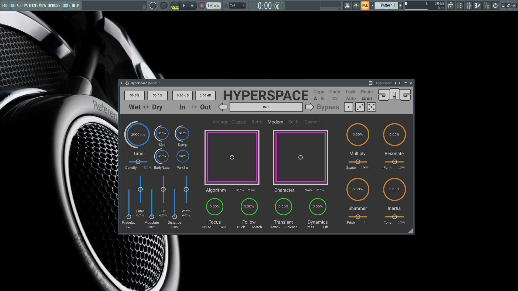Viewport: 518px width, 291px height.
Task: Select previous preset arrow in titlebar
Action: point(395,83)
